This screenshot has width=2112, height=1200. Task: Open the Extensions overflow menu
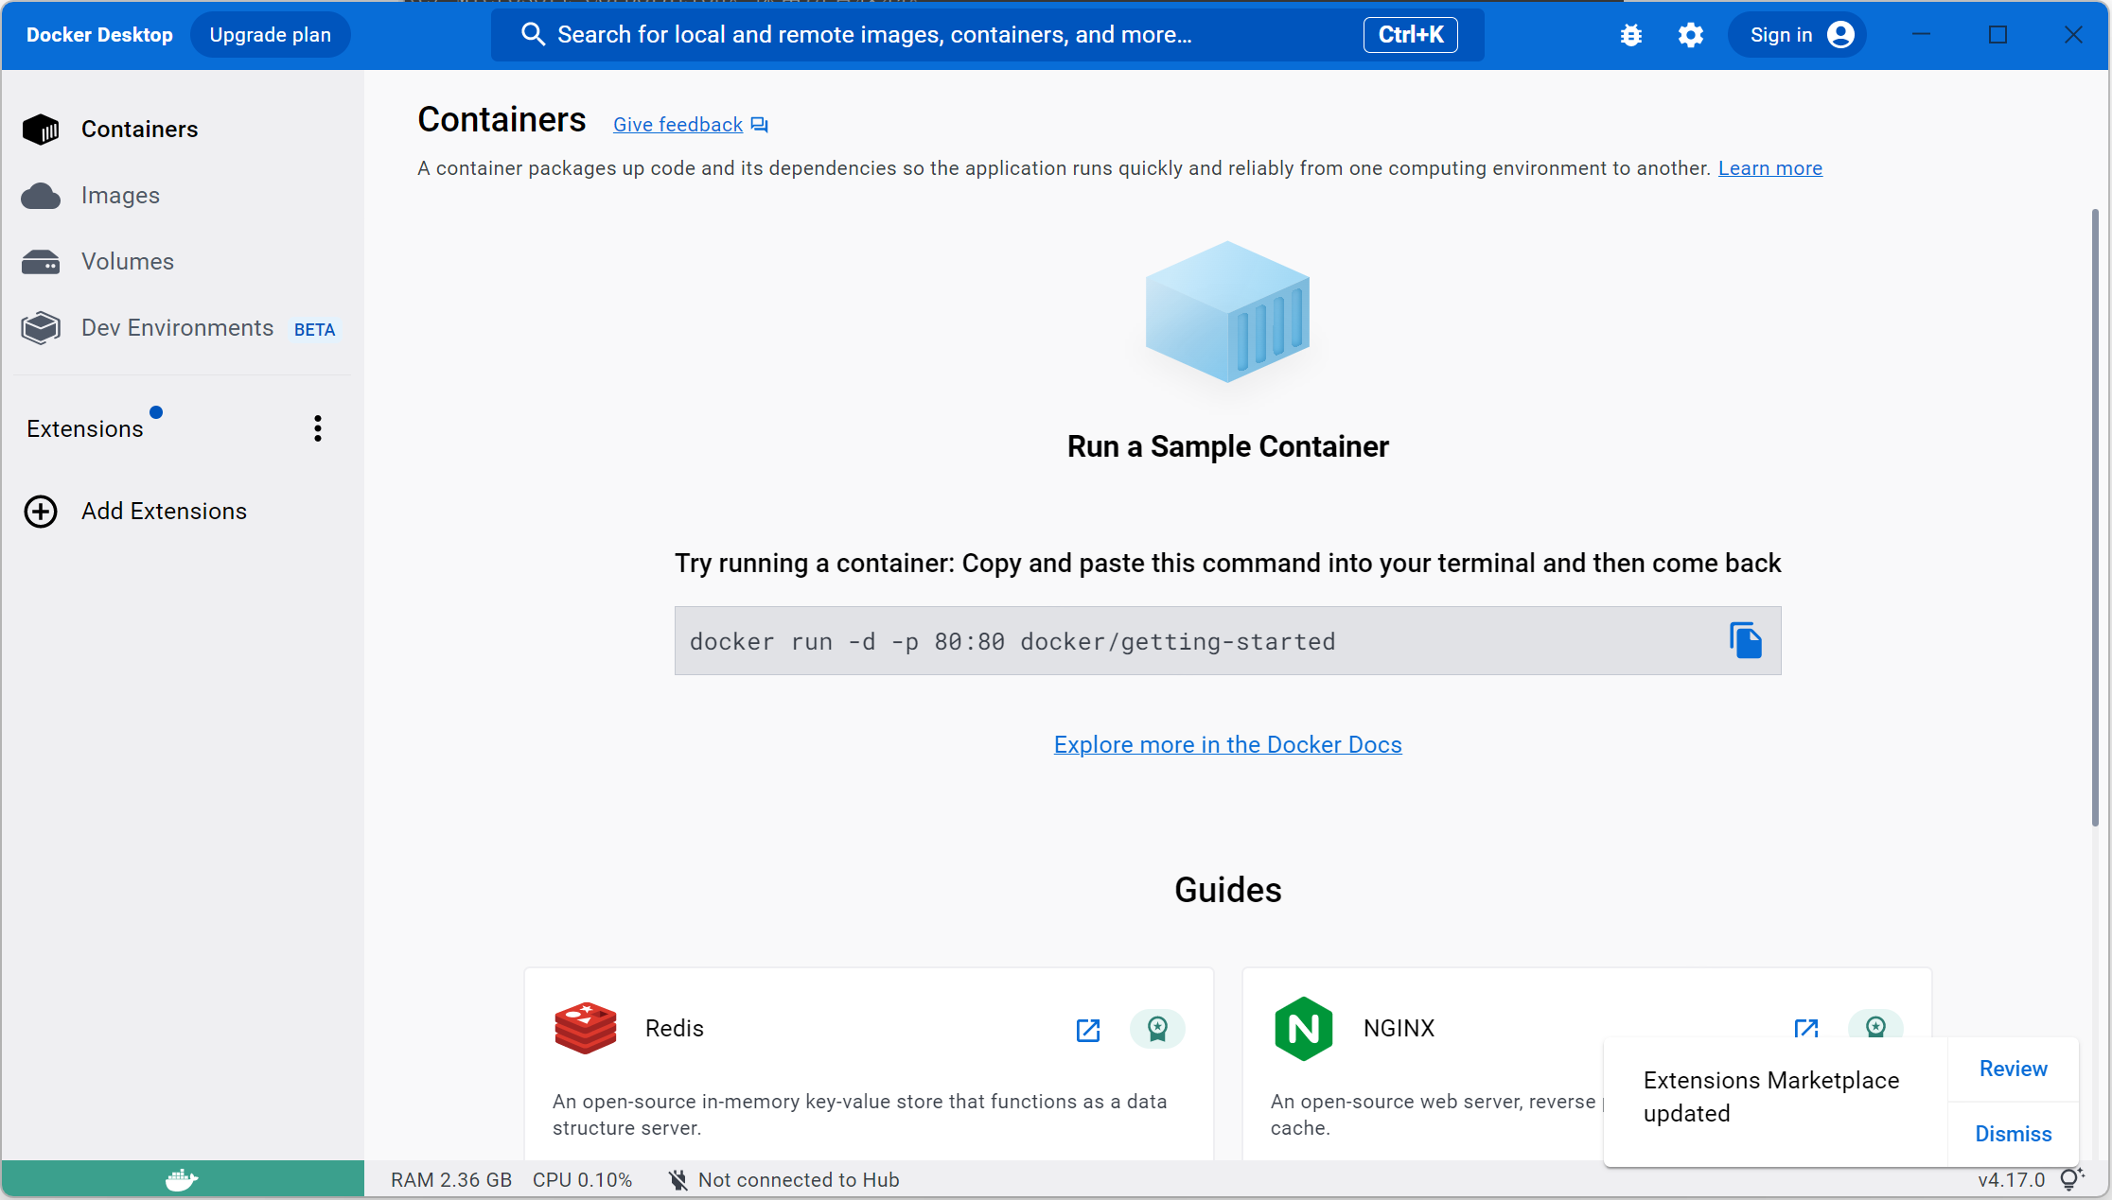point(317,427)
